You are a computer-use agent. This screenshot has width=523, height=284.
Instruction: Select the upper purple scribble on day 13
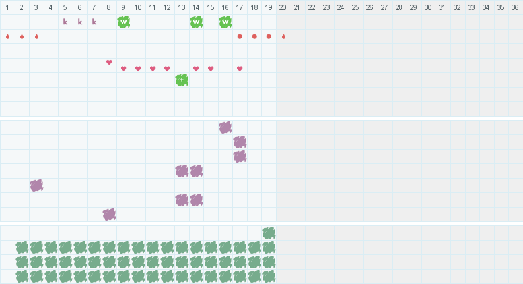pos(182,171)
